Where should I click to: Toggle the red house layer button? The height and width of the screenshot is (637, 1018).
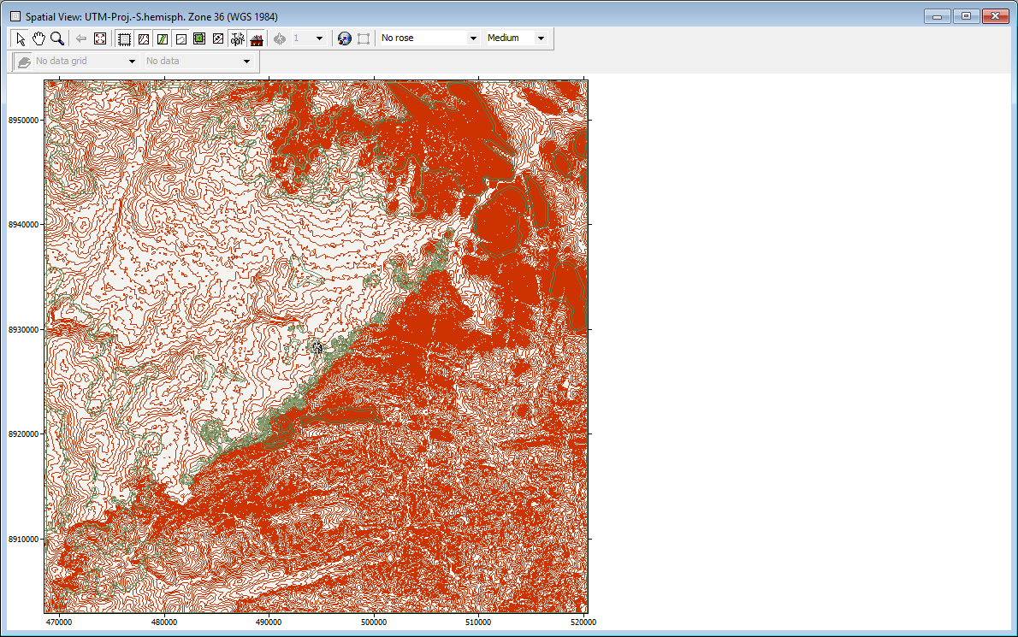[256, 38]
